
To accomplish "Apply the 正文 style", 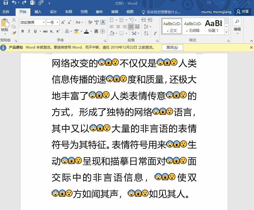I will coord(172,26).
